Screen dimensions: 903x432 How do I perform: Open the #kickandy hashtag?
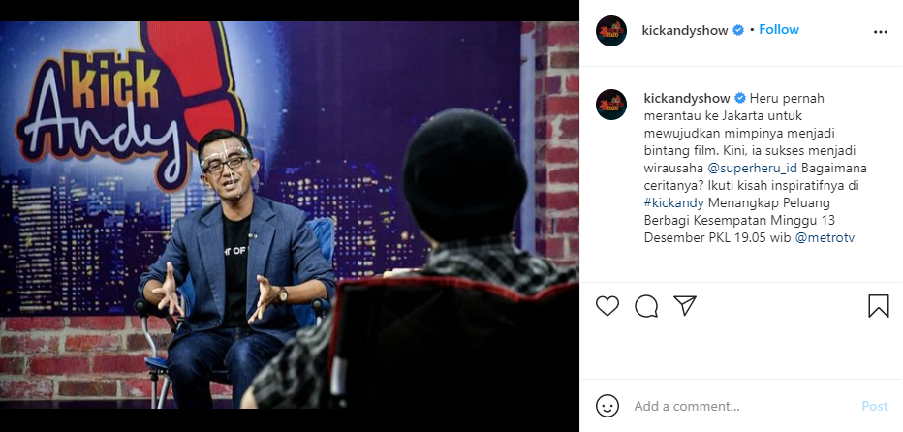click(673, 202)
